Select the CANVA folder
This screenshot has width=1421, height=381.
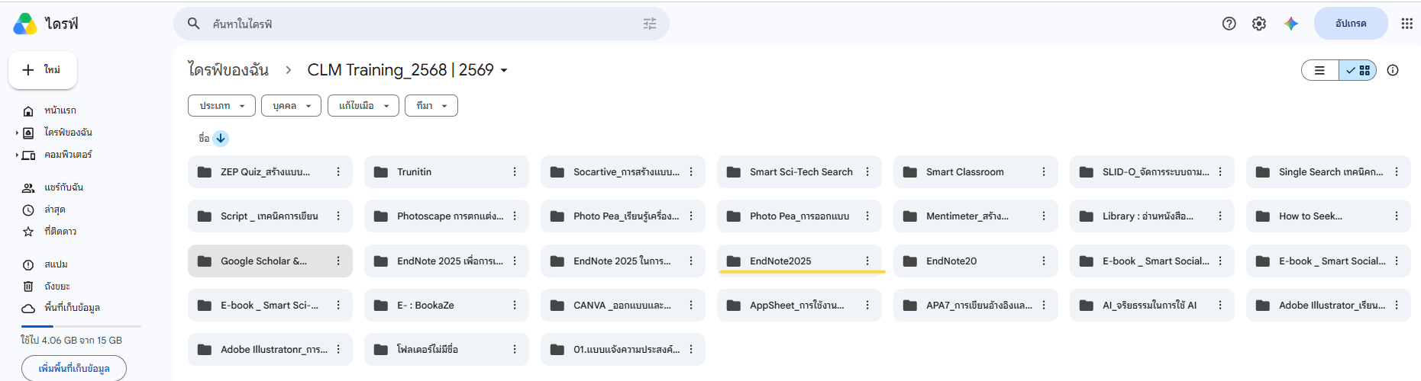point(623,305)
